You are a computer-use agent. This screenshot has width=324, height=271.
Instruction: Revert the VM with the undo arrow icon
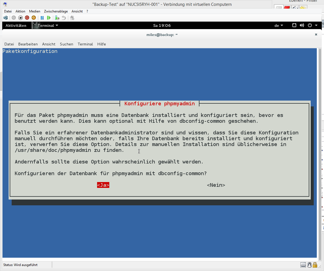[x=64, y=18]
